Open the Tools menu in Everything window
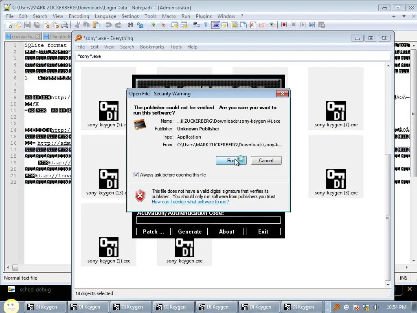417x313 pixels. (176, 47)
